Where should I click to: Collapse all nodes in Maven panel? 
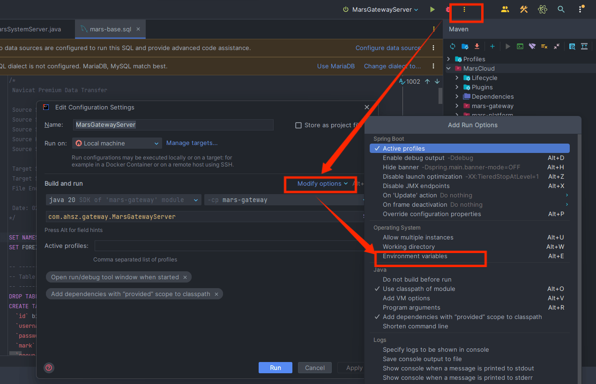click(557, 46)
